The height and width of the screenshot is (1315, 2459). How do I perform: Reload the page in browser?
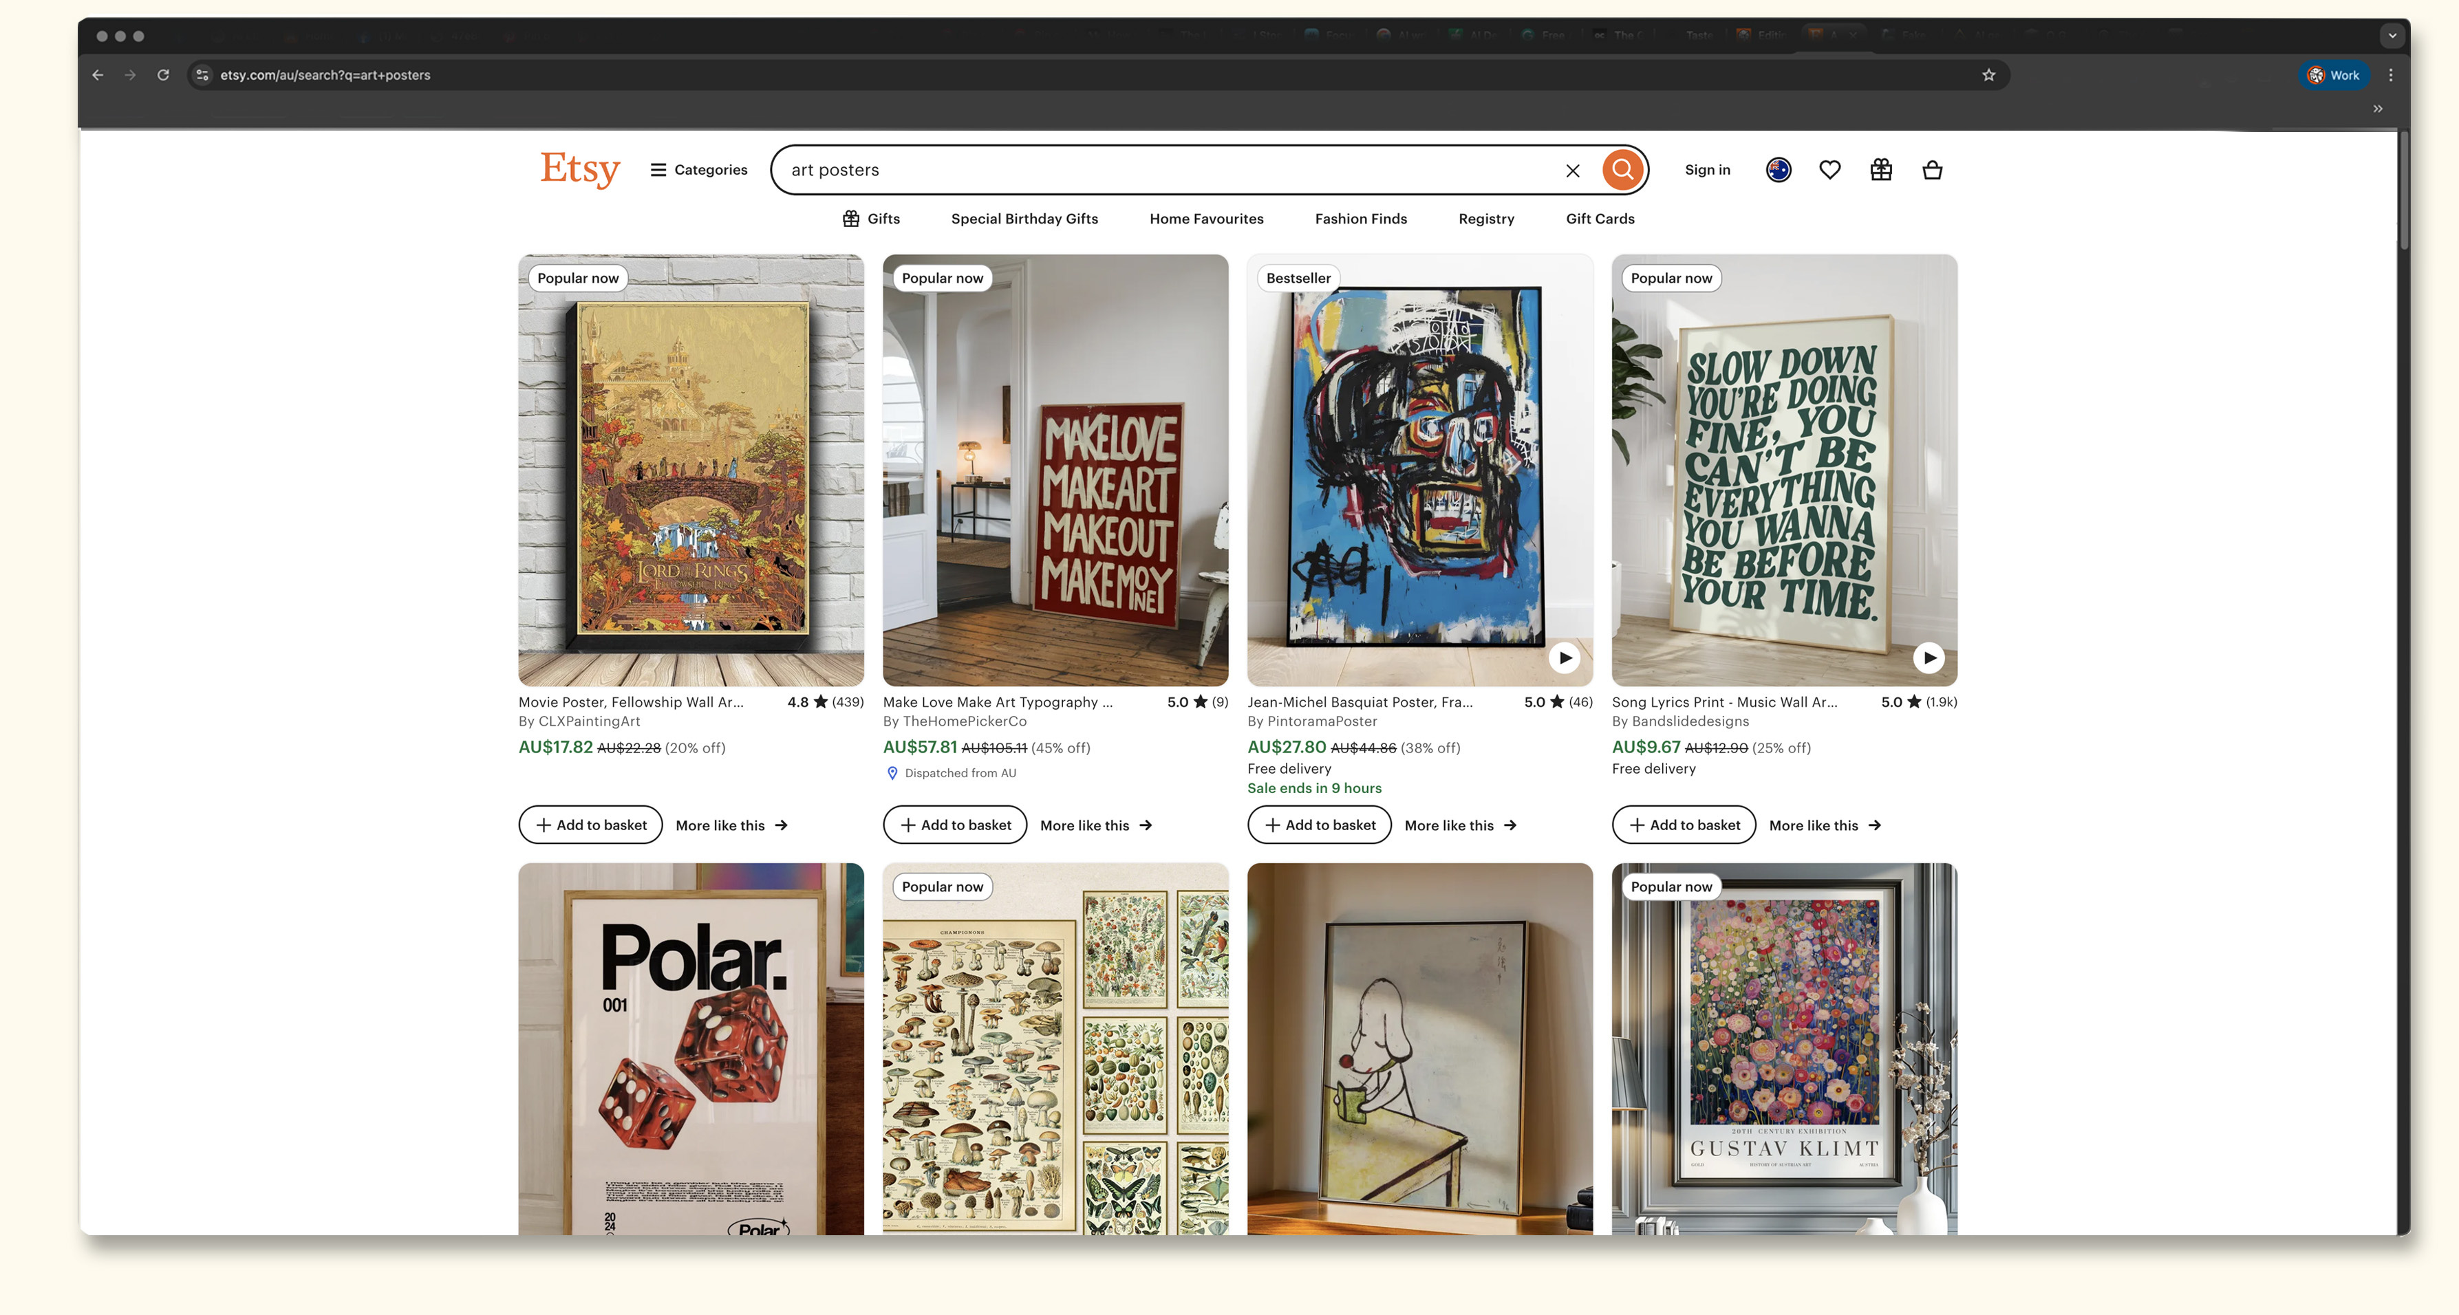click(163, 76)
